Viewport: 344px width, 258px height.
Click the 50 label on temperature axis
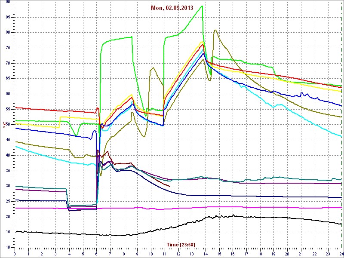click(7, 125)
